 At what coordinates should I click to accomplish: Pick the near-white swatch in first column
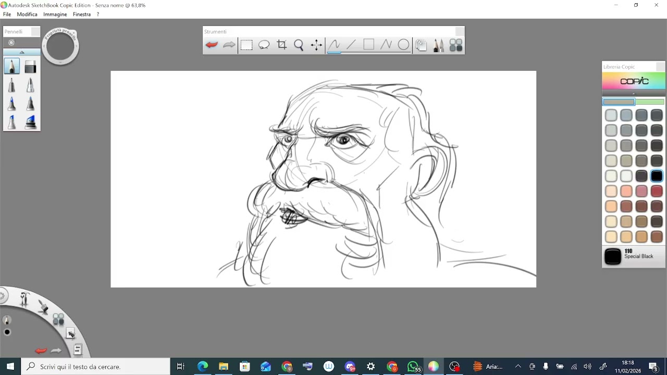click(611, 176)
